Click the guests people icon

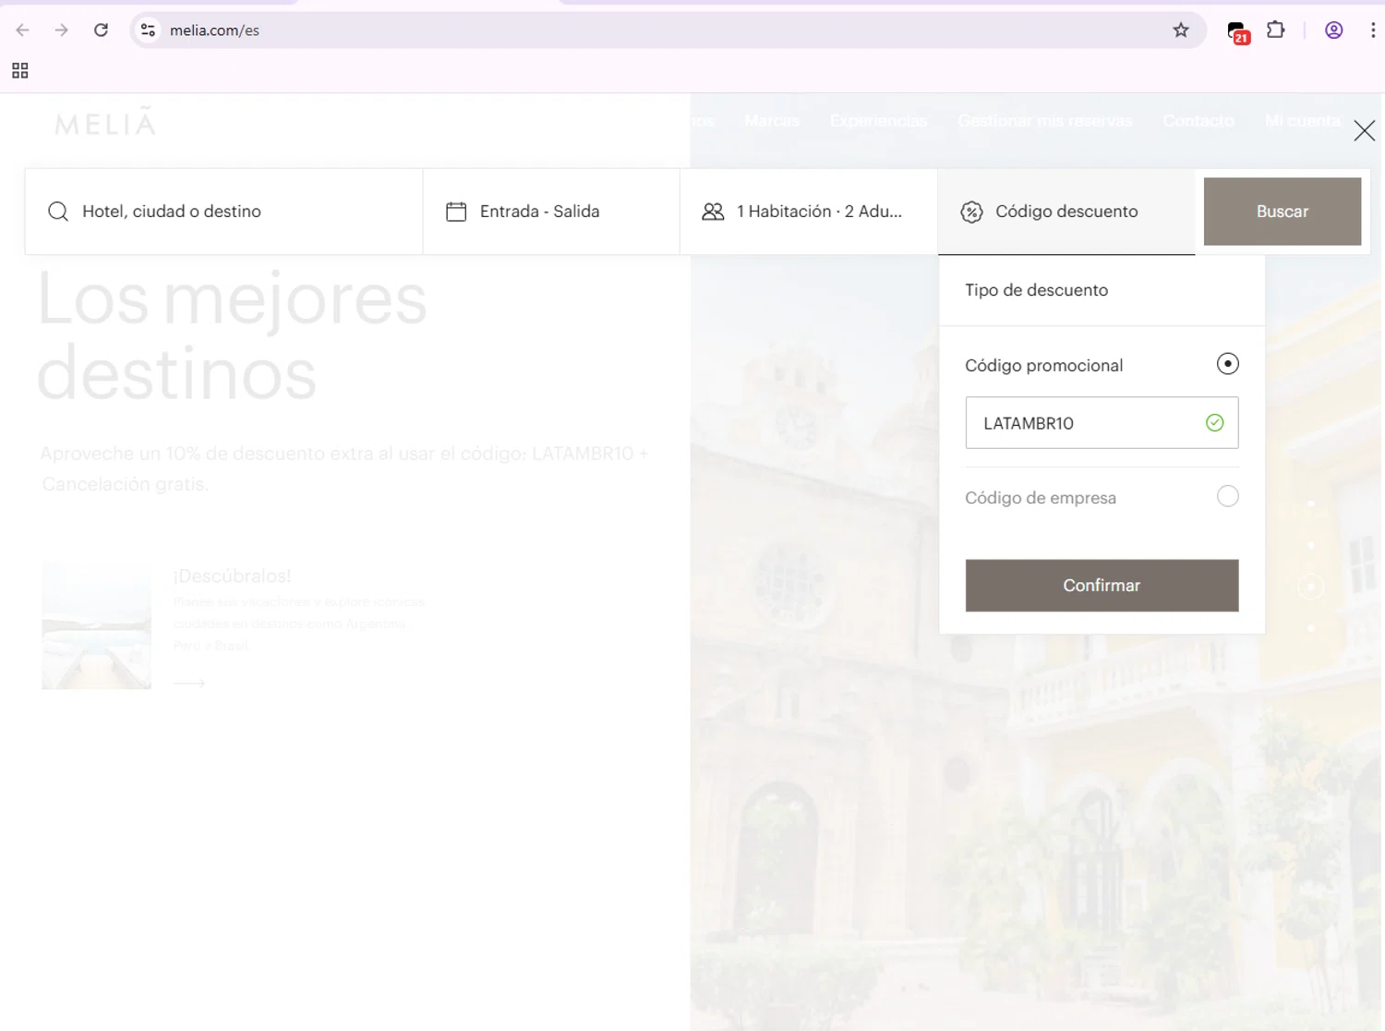point(713,212)
